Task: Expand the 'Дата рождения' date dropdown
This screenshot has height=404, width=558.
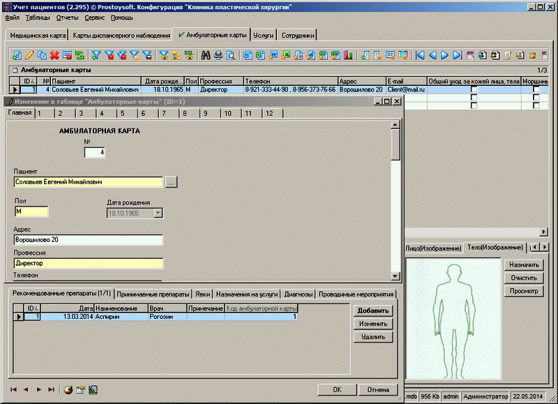Action: tap(158, 214)
